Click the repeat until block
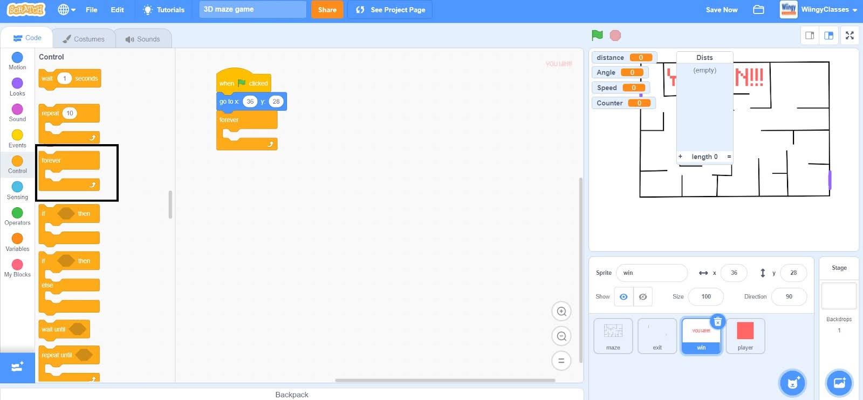Image resolution: width=863 pixels, height=400 pixels. pos(69,363)
